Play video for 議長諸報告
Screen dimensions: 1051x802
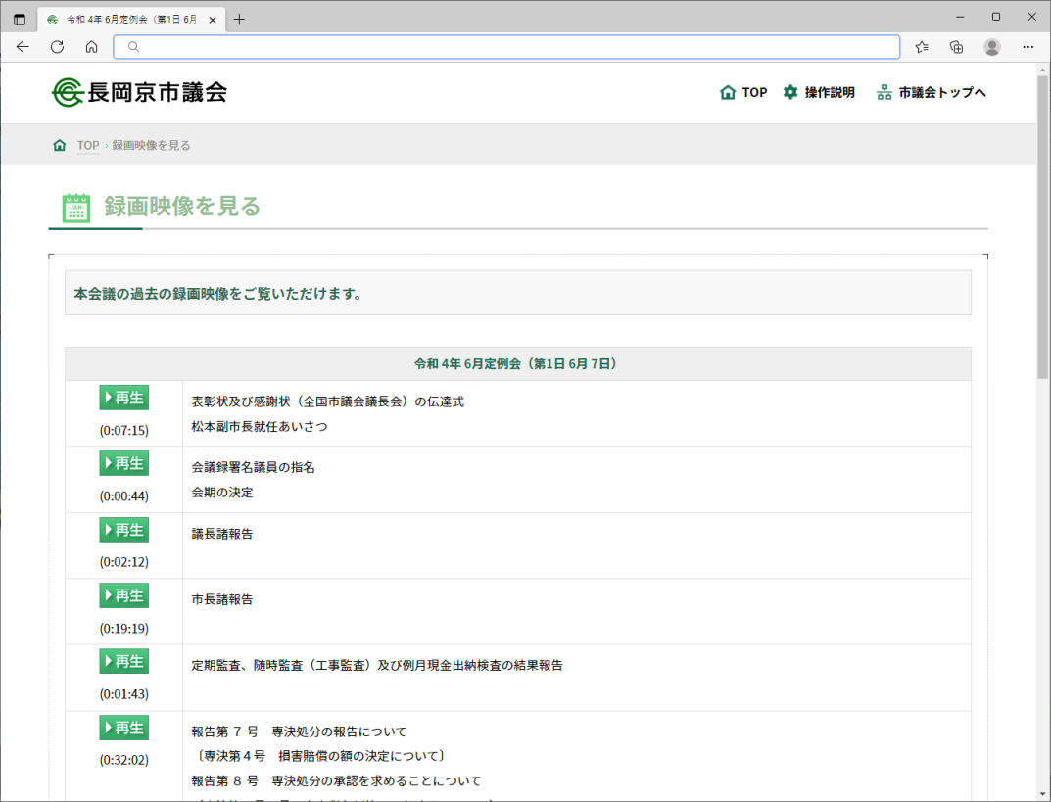tap(124, 530)
